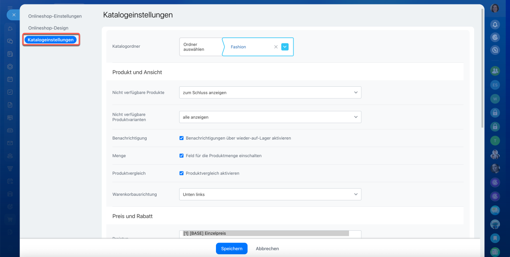Open the ES contact avatar
The image size is (510, 257).
495,85
